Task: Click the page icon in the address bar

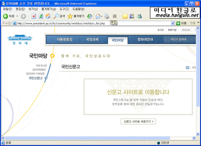Action: 14,23
